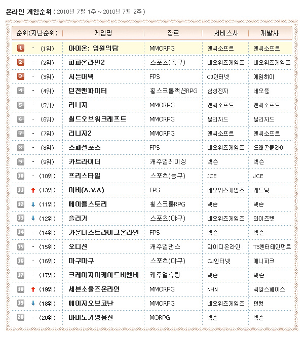The height and width of the screenshot is (337, 304).
Task: Click the red rank 3 badge
Action: click(21, 76)
